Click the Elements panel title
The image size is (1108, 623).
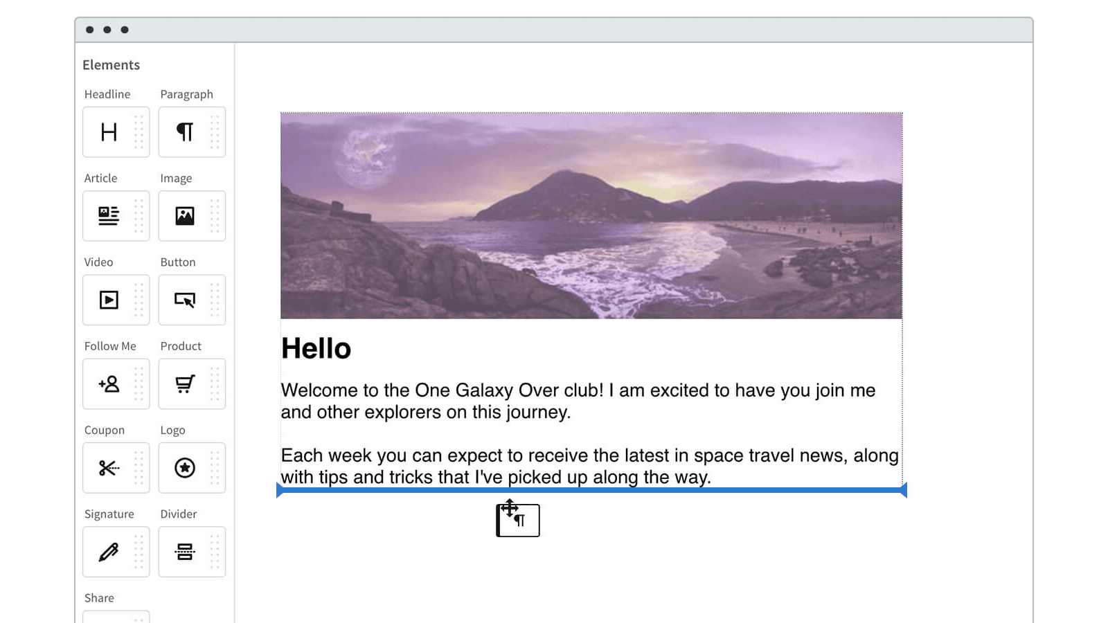click(111, 64)
